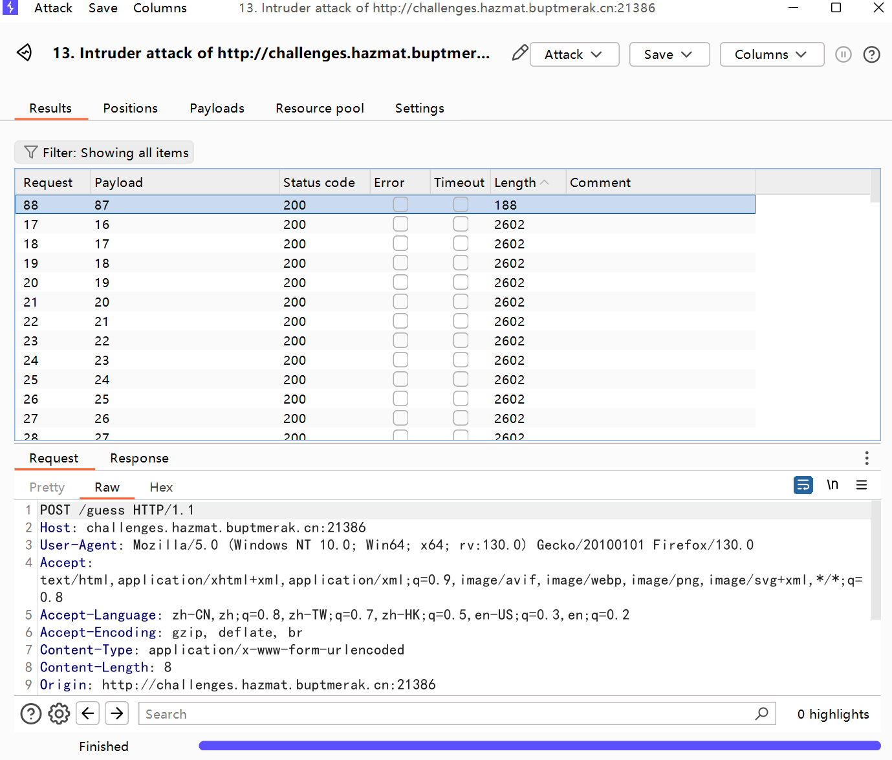Image resolution: width=892 pixels, height=760 pixels.
Task: Sort by the Error column header
Action: 399,182
